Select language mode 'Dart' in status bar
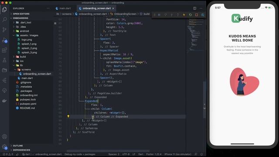This screenshot has height=157, width=279. pos(140,154)
